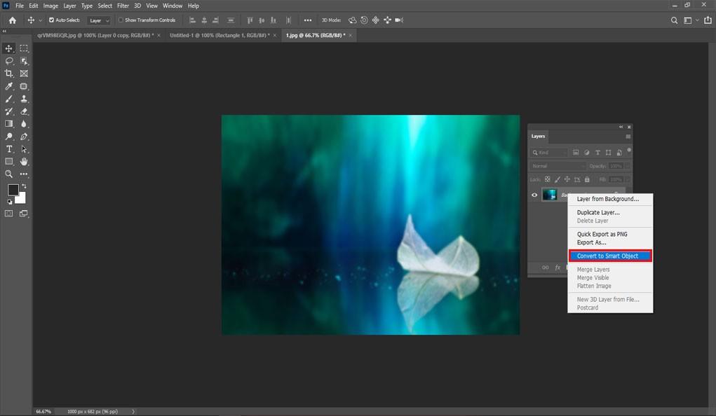This screenshot has height=416, width=716.
Task: Enable Show Transform Controls checkbox
Action: tap(121, 20)
